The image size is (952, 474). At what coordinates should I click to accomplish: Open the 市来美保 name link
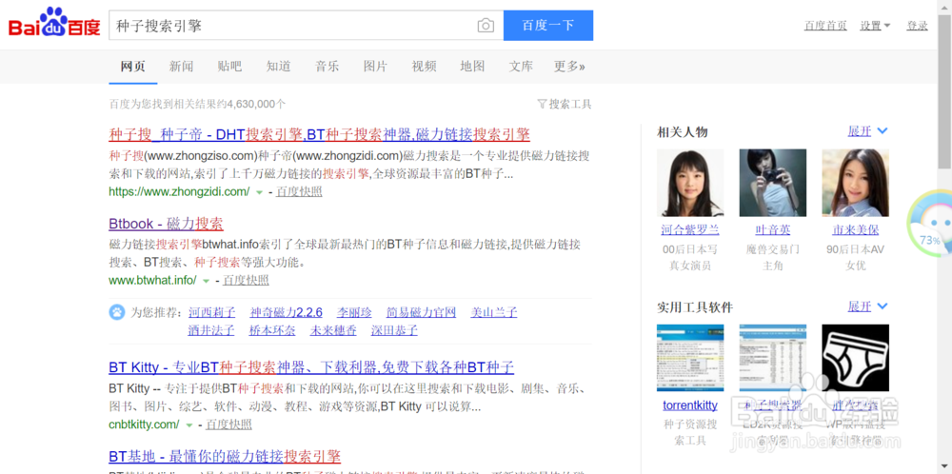click(x=856, y=230)
